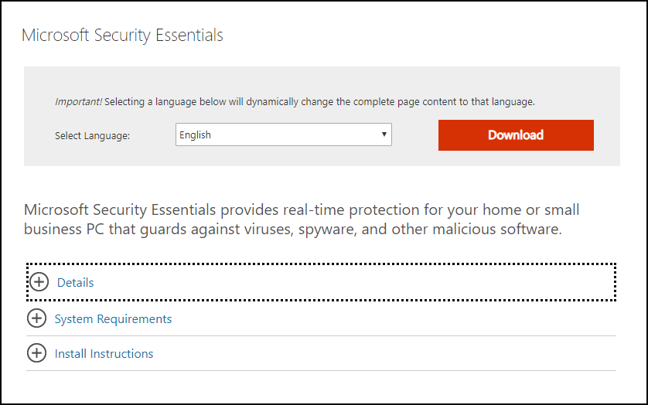This screenshot has height=405, width=648.
Task: Click the Select Language label
Action: tap(92, 135)
